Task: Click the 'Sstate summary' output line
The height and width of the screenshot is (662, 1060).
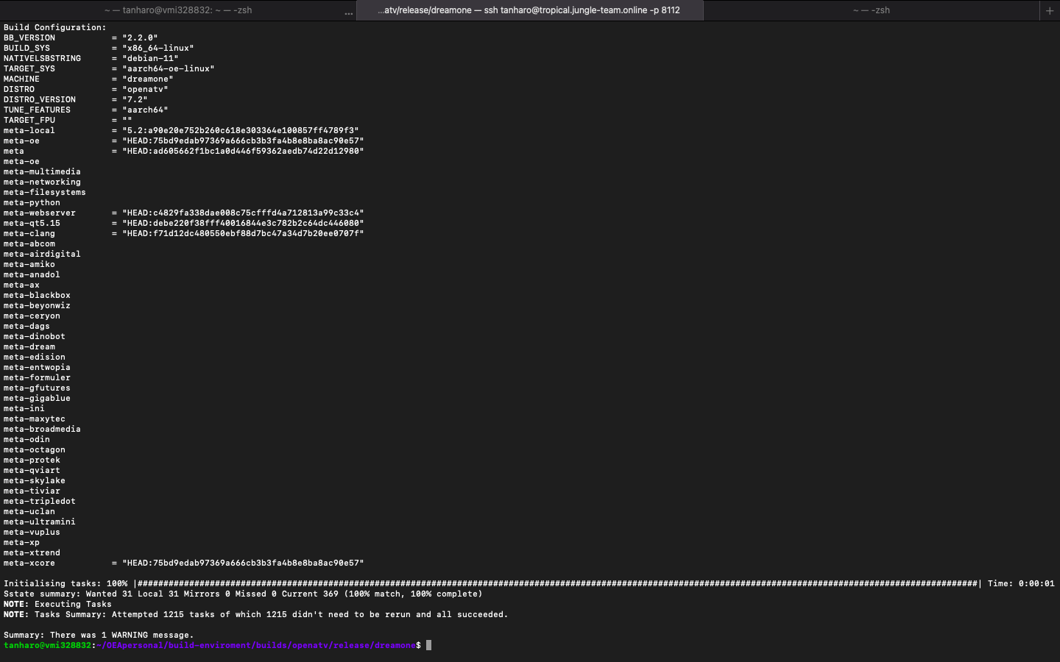Action: pos(243,594)
